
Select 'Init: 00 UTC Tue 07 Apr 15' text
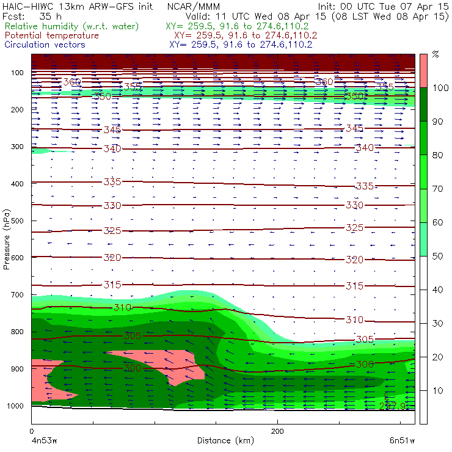pyautogui.click(x=383, y=7)
